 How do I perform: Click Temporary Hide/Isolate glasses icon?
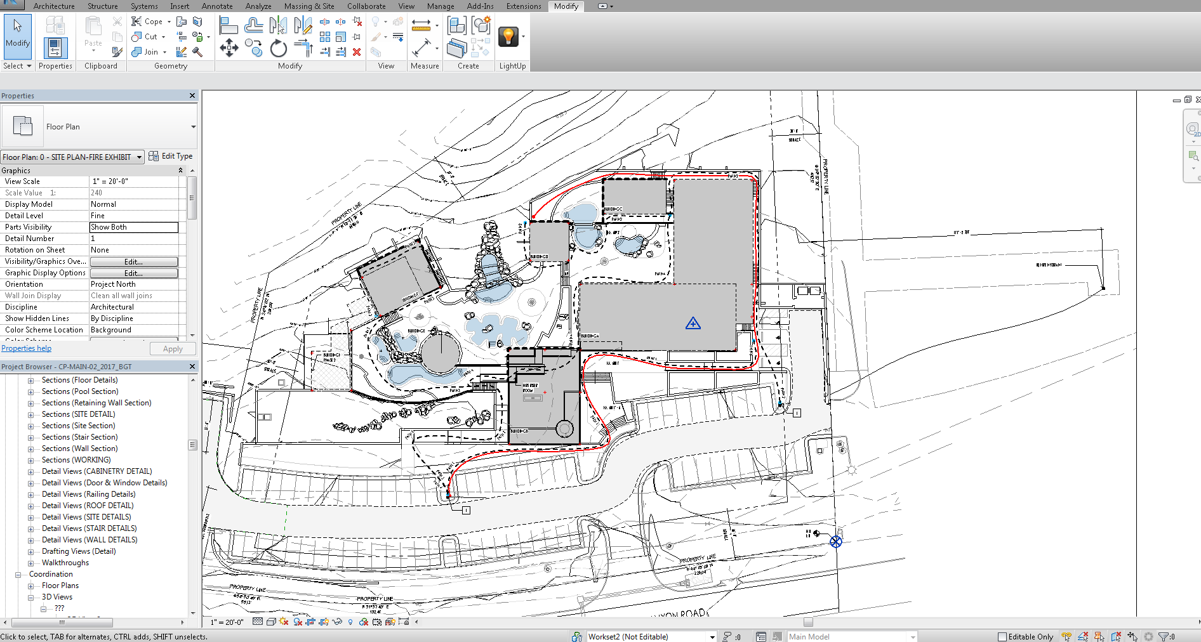click(337, 622)
